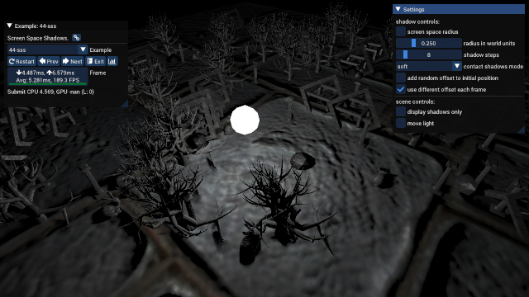Open the contact shadows mode soft dropdown
The width and height of the screenshot is (529, 297).
point(428,66)
